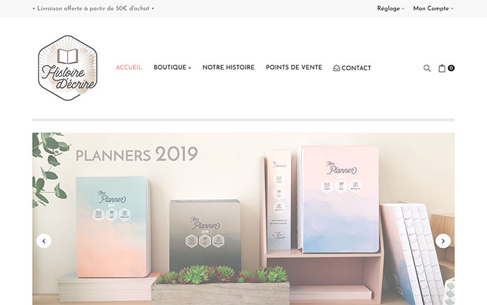Open the Boutique submenu chevron
Image resolution: width=487 pixels, height=305 pixels.
click(x=190, y=68)
